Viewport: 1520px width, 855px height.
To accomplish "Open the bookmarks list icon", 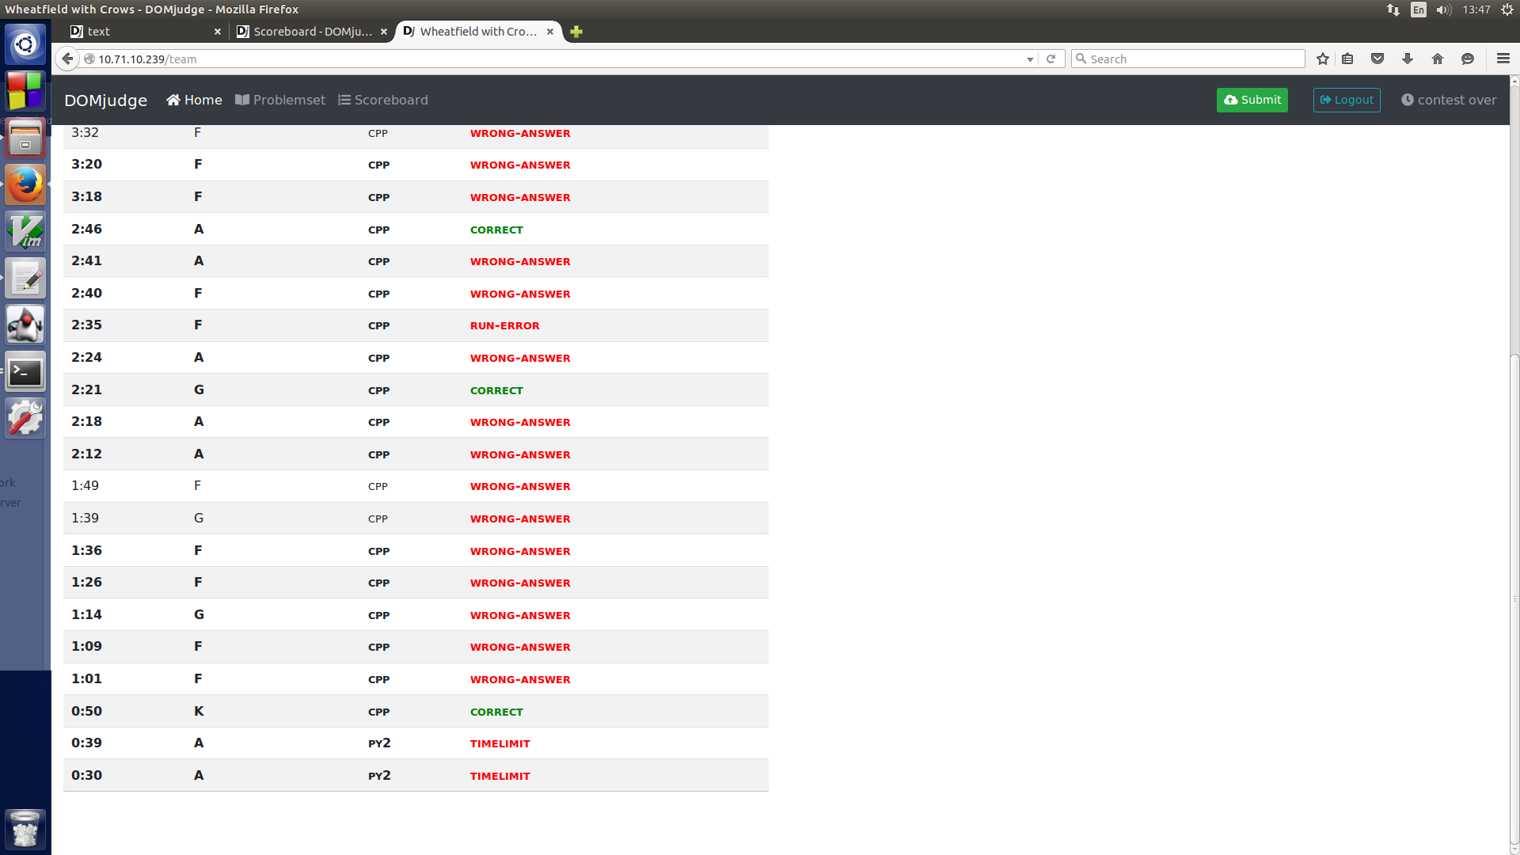I will (1347, 59).
